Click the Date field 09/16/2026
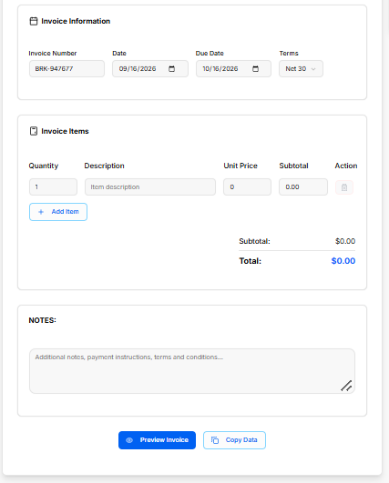 point(150,69)
